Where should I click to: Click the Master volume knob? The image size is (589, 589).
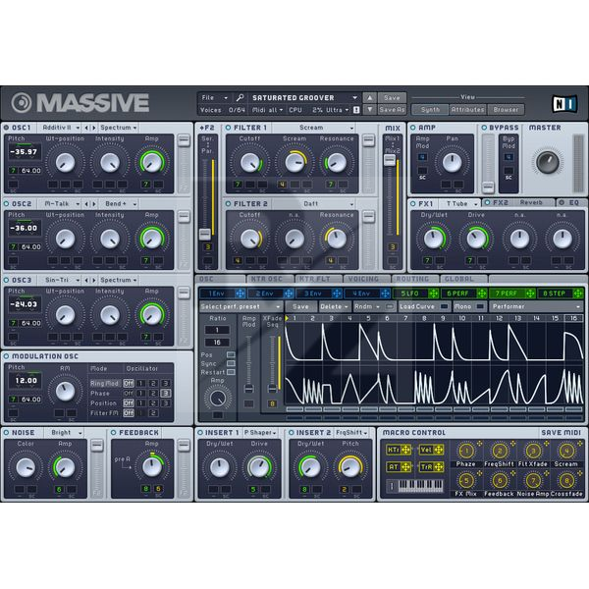(x=548, y=162)
